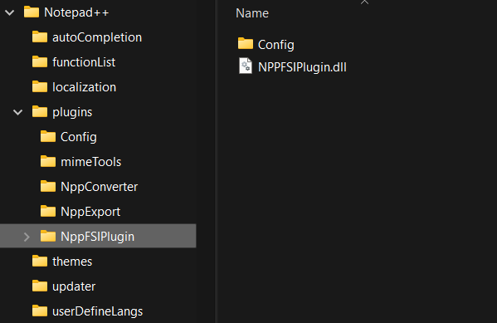Viewport: 497px width, 323px height.
Task: Click the NppExport folder icon
Action: [x=48, y=211]
